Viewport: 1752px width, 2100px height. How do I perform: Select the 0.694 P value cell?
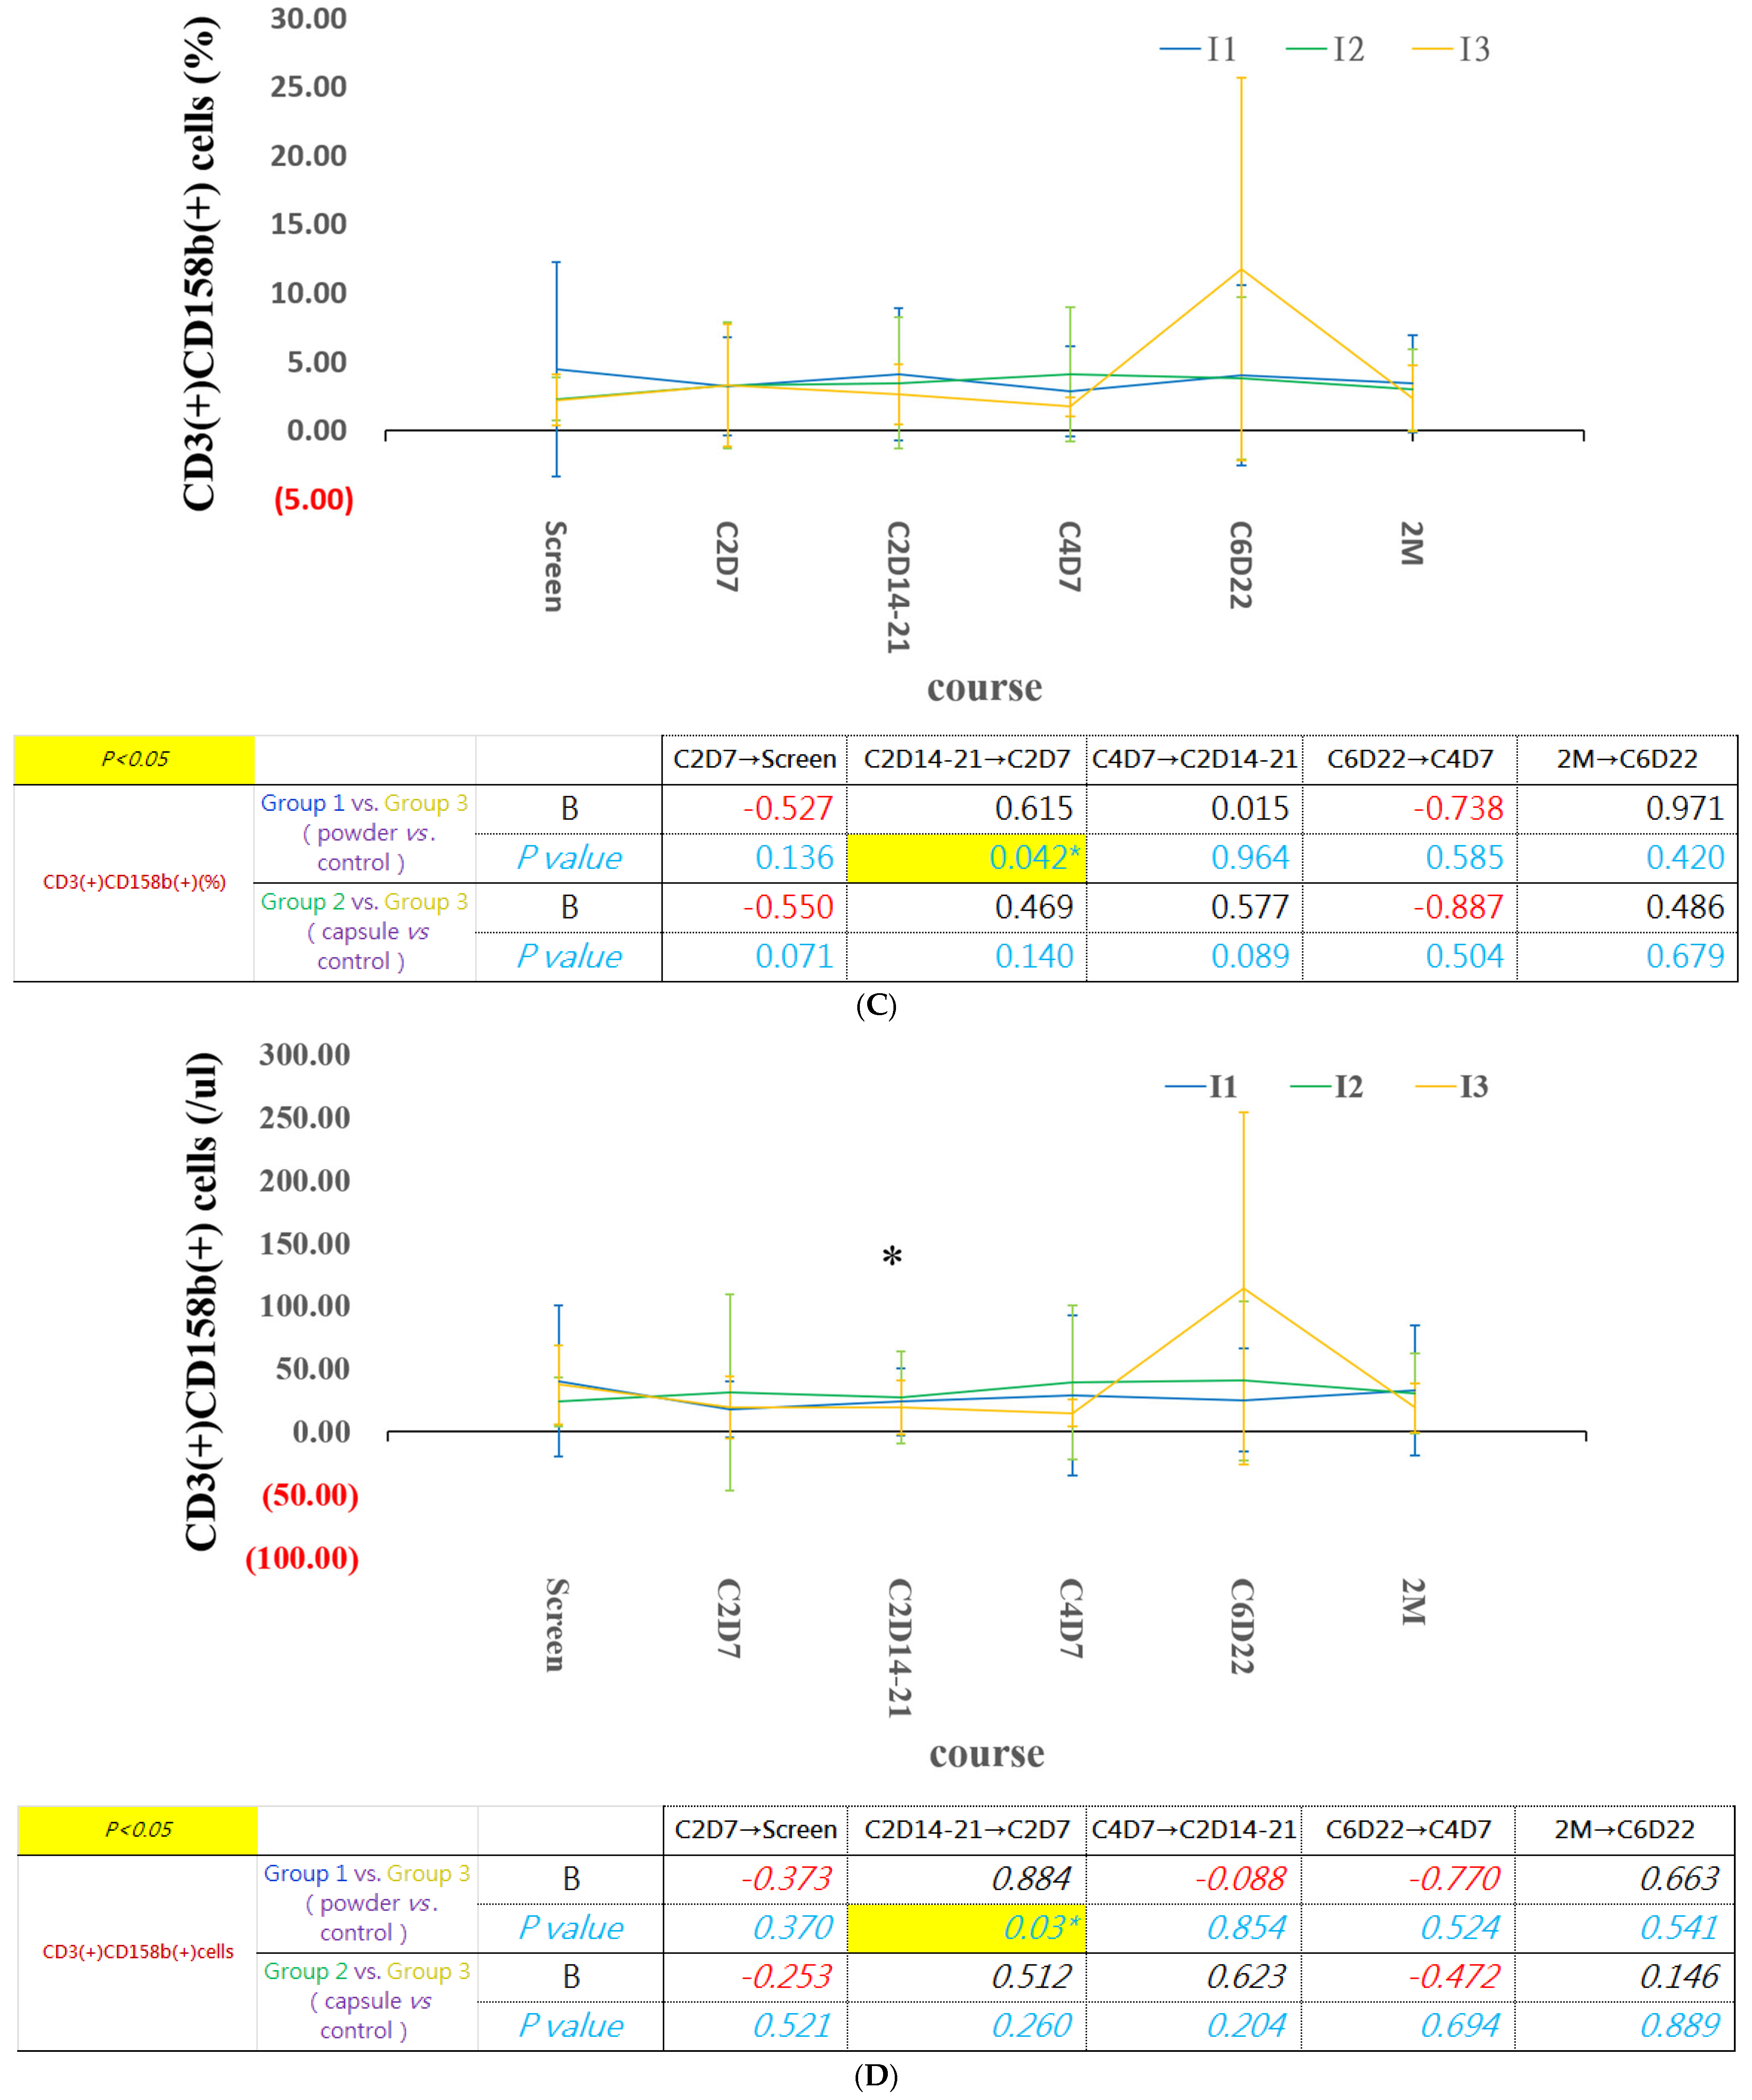[x=1408, y=2025]
